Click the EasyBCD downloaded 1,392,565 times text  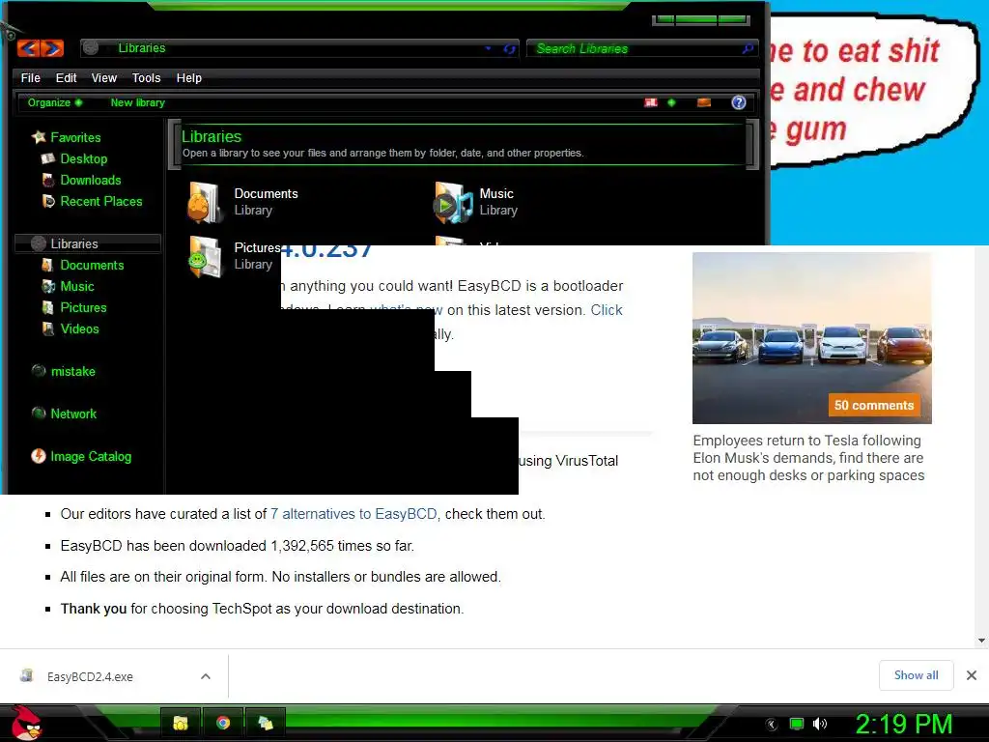238,545
